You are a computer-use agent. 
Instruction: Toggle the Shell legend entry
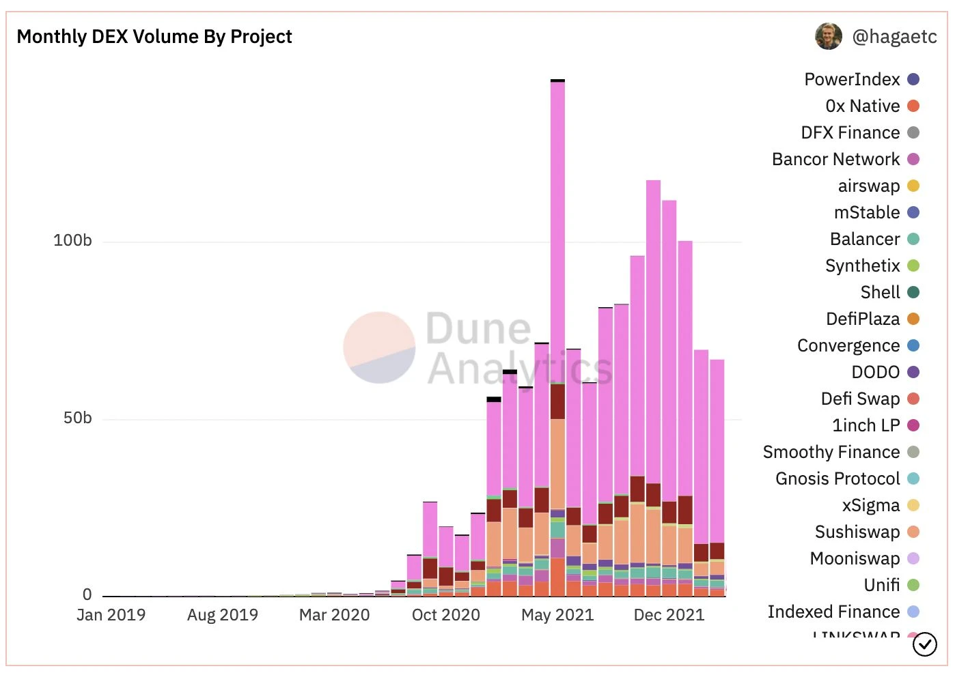(890, 293)
